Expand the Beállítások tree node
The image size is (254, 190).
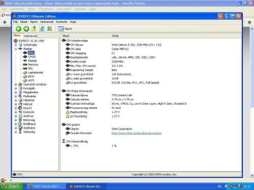(x=16, y=124)
